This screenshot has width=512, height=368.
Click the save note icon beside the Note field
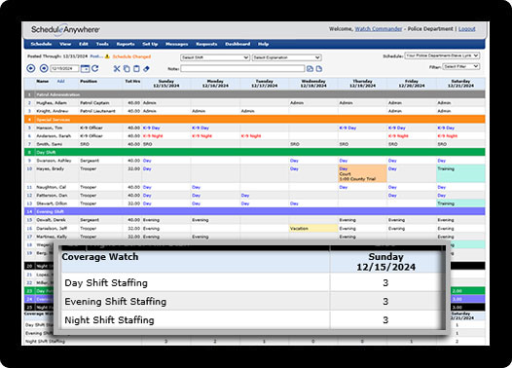(310, 68)
